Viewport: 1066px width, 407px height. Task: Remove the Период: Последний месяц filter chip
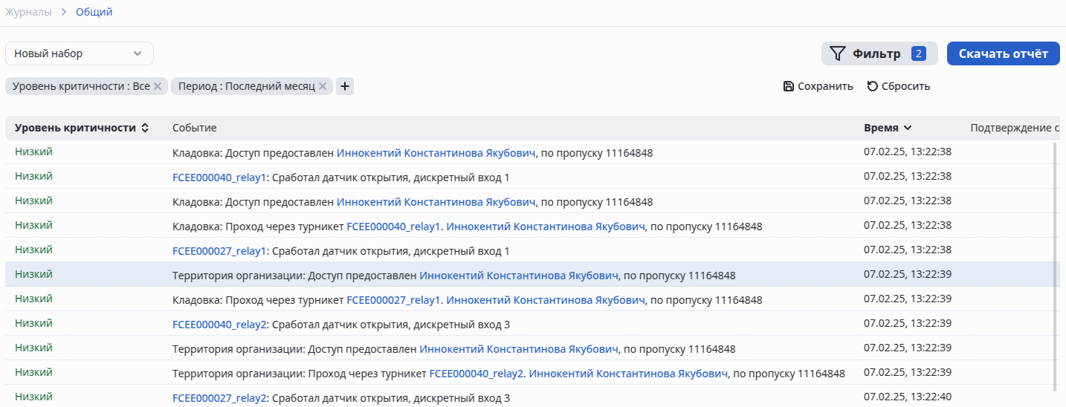pyautogui.click(x=323, y=86)
